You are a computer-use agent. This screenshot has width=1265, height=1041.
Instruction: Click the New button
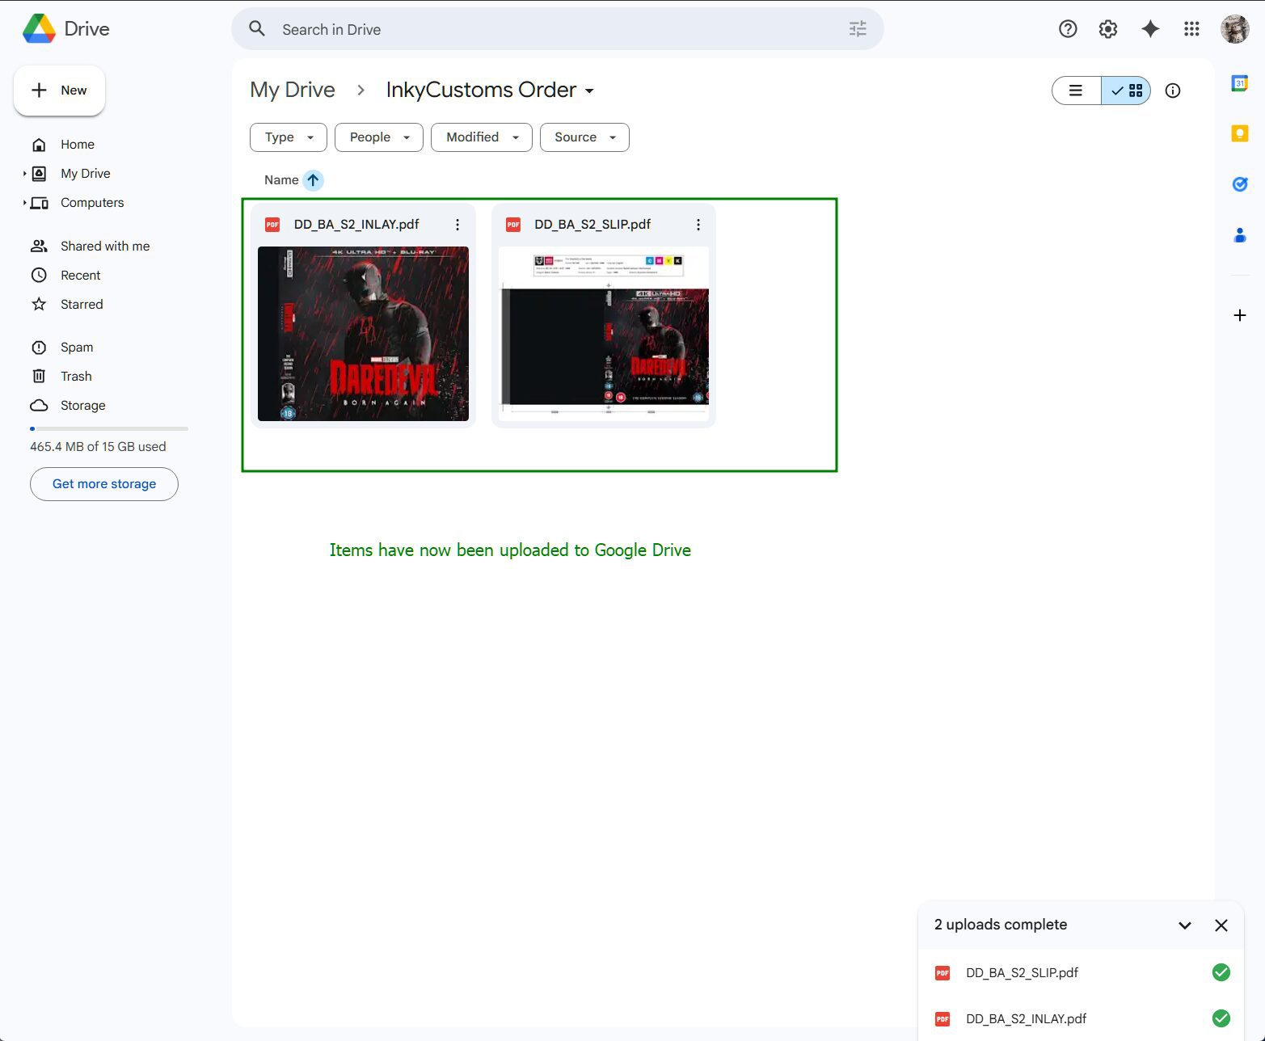click(59, 91)
